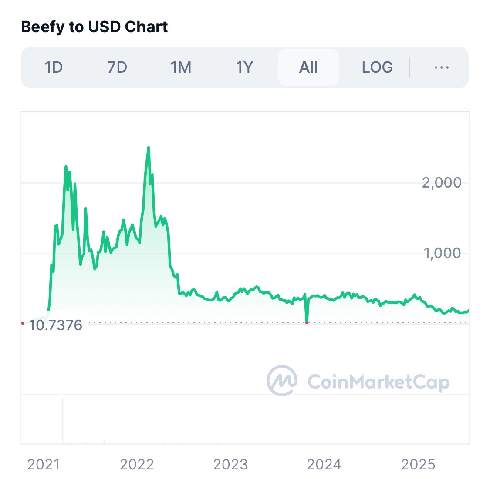Click the CoinMarketCap logo icon watermark
Viewport: 490px width, 479px height.
[x=282, y=381]
